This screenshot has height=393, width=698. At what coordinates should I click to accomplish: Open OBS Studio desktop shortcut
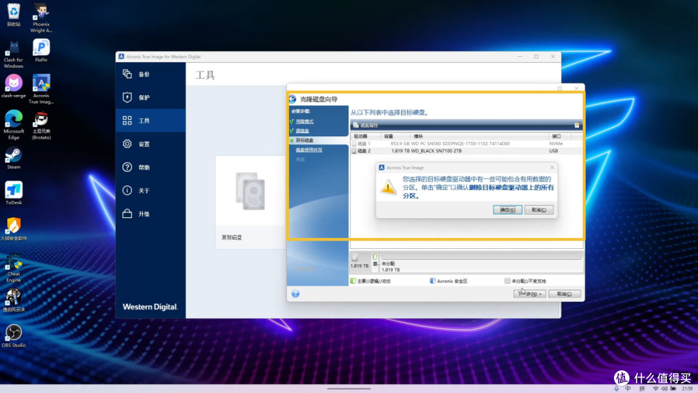pyautogui.click(x=14, y=335)
